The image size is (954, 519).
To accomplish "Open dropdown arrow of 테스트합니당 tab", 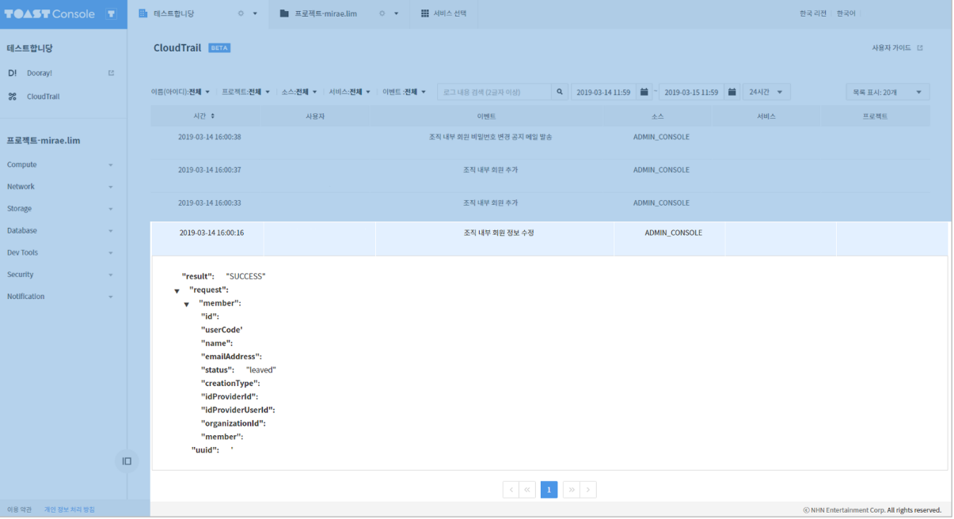I will (255, 13).
